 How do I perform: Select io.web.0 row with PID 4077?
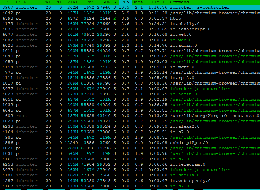tap(130, 34)
